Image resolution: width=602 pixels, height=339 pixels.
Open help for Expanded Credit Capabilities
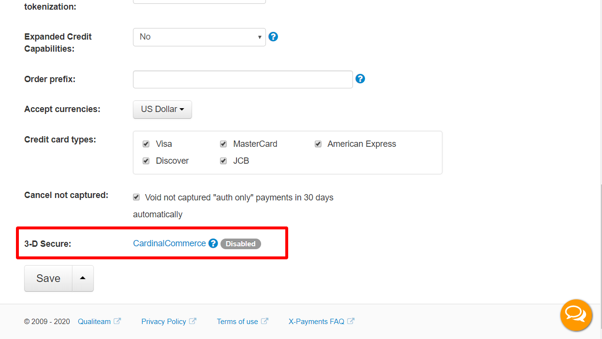[273, 37]
